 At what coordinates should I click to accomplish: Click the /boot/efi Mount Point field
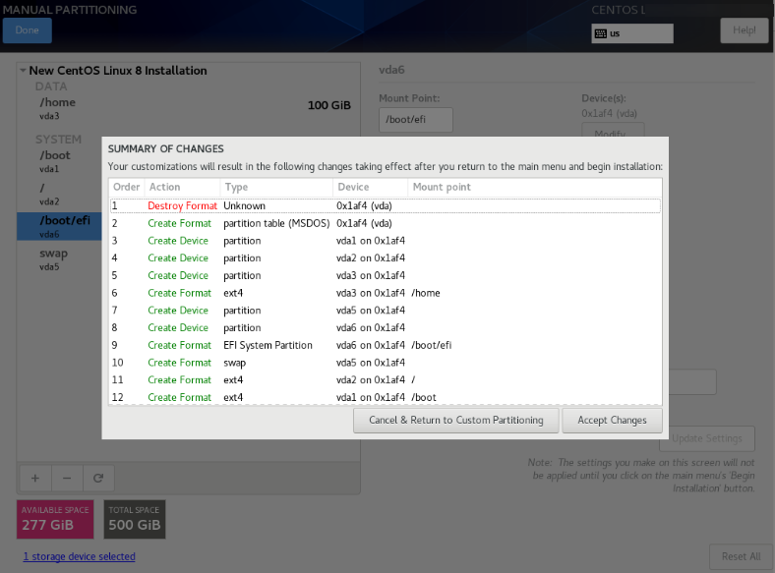point(416,120)
